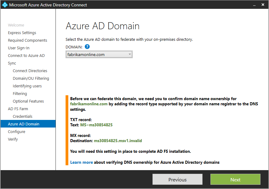Select Connect to Azure AD step
Viewport: 269px width, 189px height.
26,55
